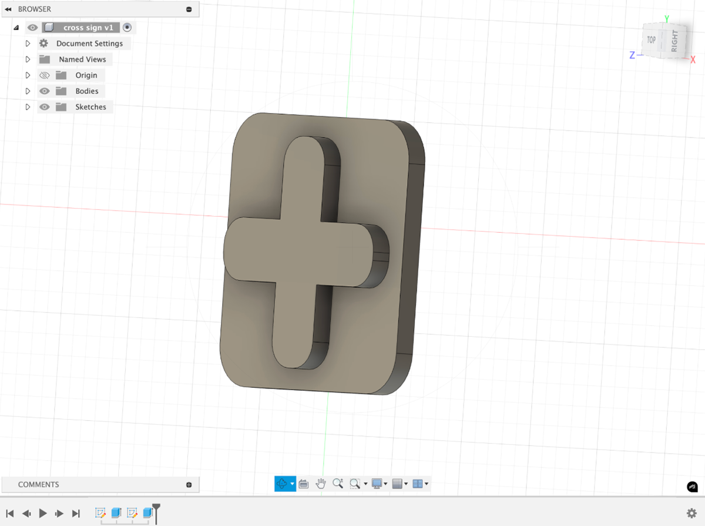This screenshot has height=526, width=705.
Task: Click the Grid and Snaps icon
Action: point(397,484)
